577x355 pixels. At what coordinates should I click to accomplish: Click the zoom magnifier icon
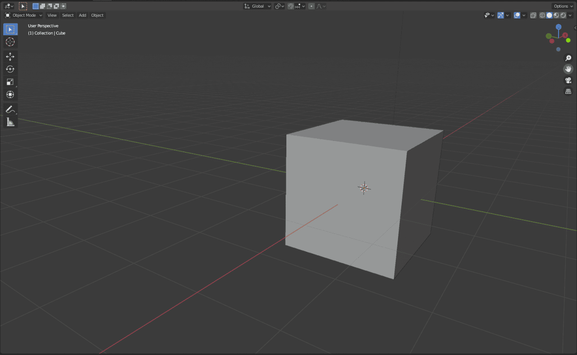(568, 58)
